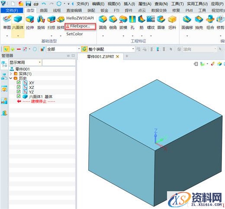Image resolution: width=225 pixels, height=209 pixels.
Task: Click the FileExpor... command
Action: pos(80,26)
